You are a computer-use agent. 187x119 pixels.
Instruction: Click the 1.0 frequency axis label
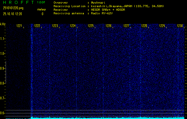pos(3,54)
